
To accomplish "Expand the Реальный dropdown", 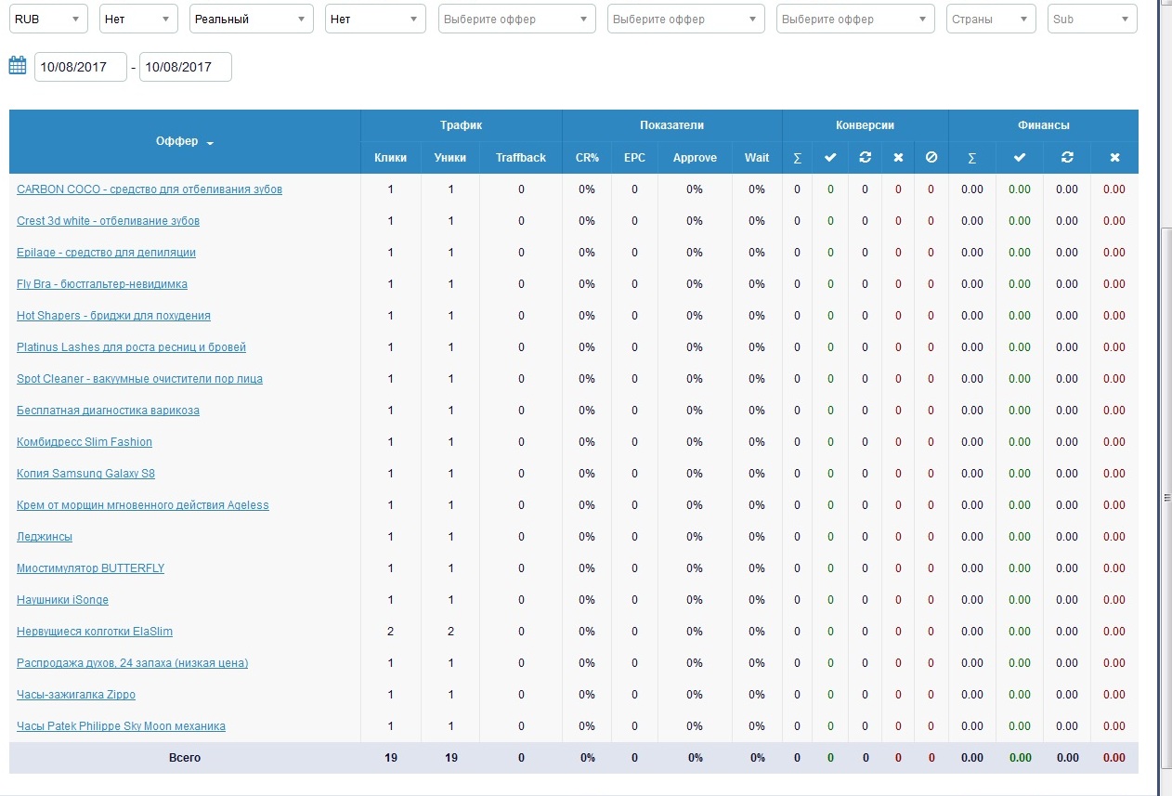I will tap(252, 19).
